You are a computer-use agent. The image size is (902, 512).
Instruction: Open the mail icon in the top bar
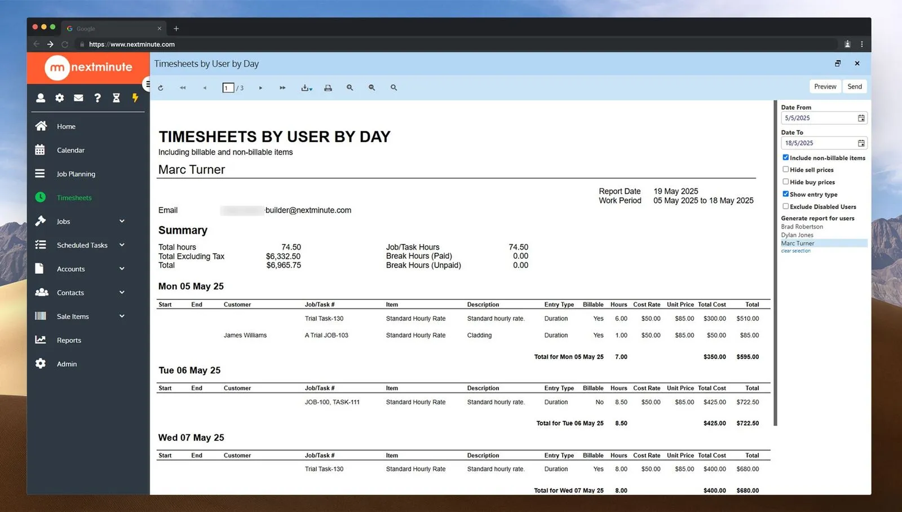[x=78, y=98]
